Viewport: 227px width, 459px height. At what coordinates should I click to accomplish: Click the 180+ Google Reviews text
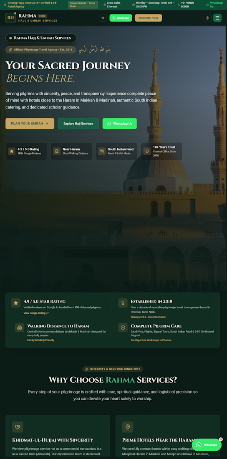pyautogui.click(x=29, y=154)
